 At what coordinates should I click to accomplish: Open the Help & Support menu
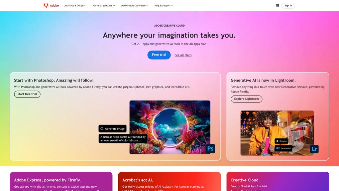pos(164,6)
